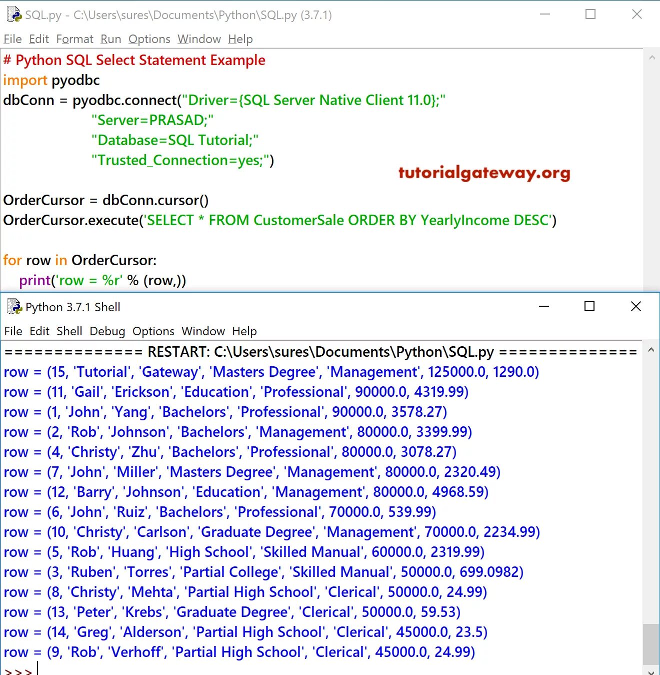Open the Shell menu in the Python Shell
This screenshot has height=675, width=660.
click(69, 331)
